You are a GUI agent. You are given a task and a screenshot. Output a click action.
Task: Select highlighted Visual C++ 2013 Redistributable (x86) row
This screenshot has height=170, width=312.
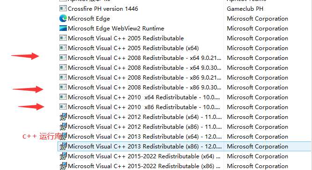184,146
